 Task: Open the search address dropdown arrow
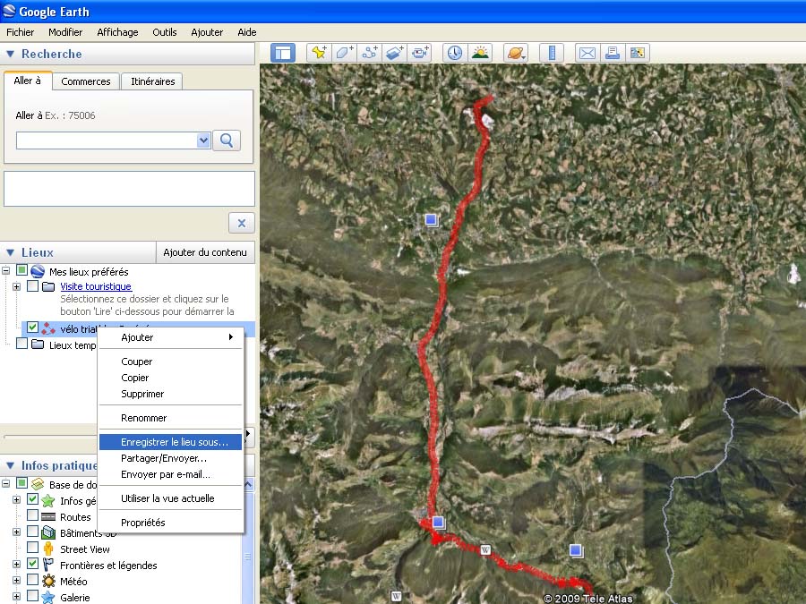click(x=203, y=140)
